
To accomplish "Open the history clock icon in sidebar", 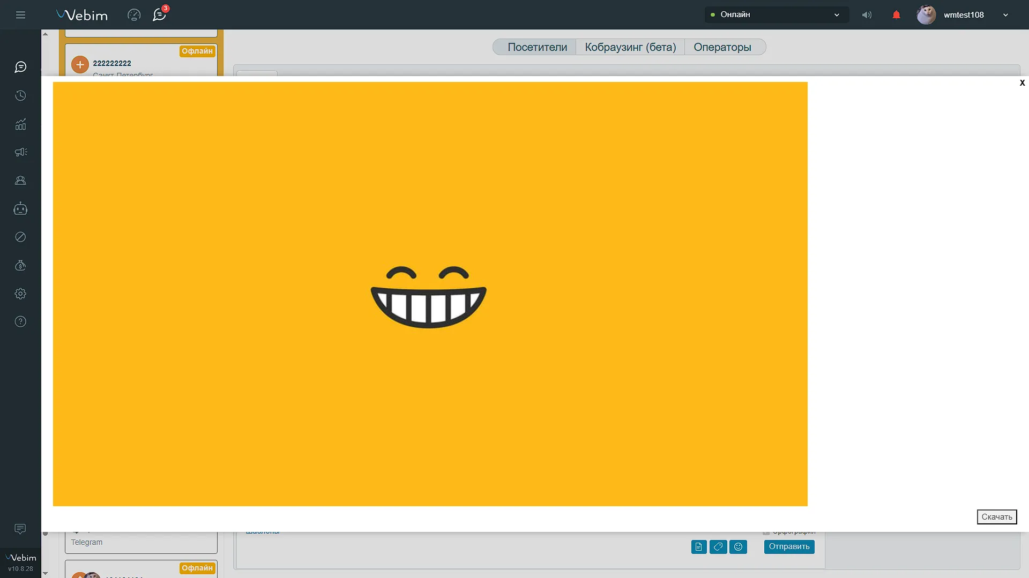I will (20, 96).
